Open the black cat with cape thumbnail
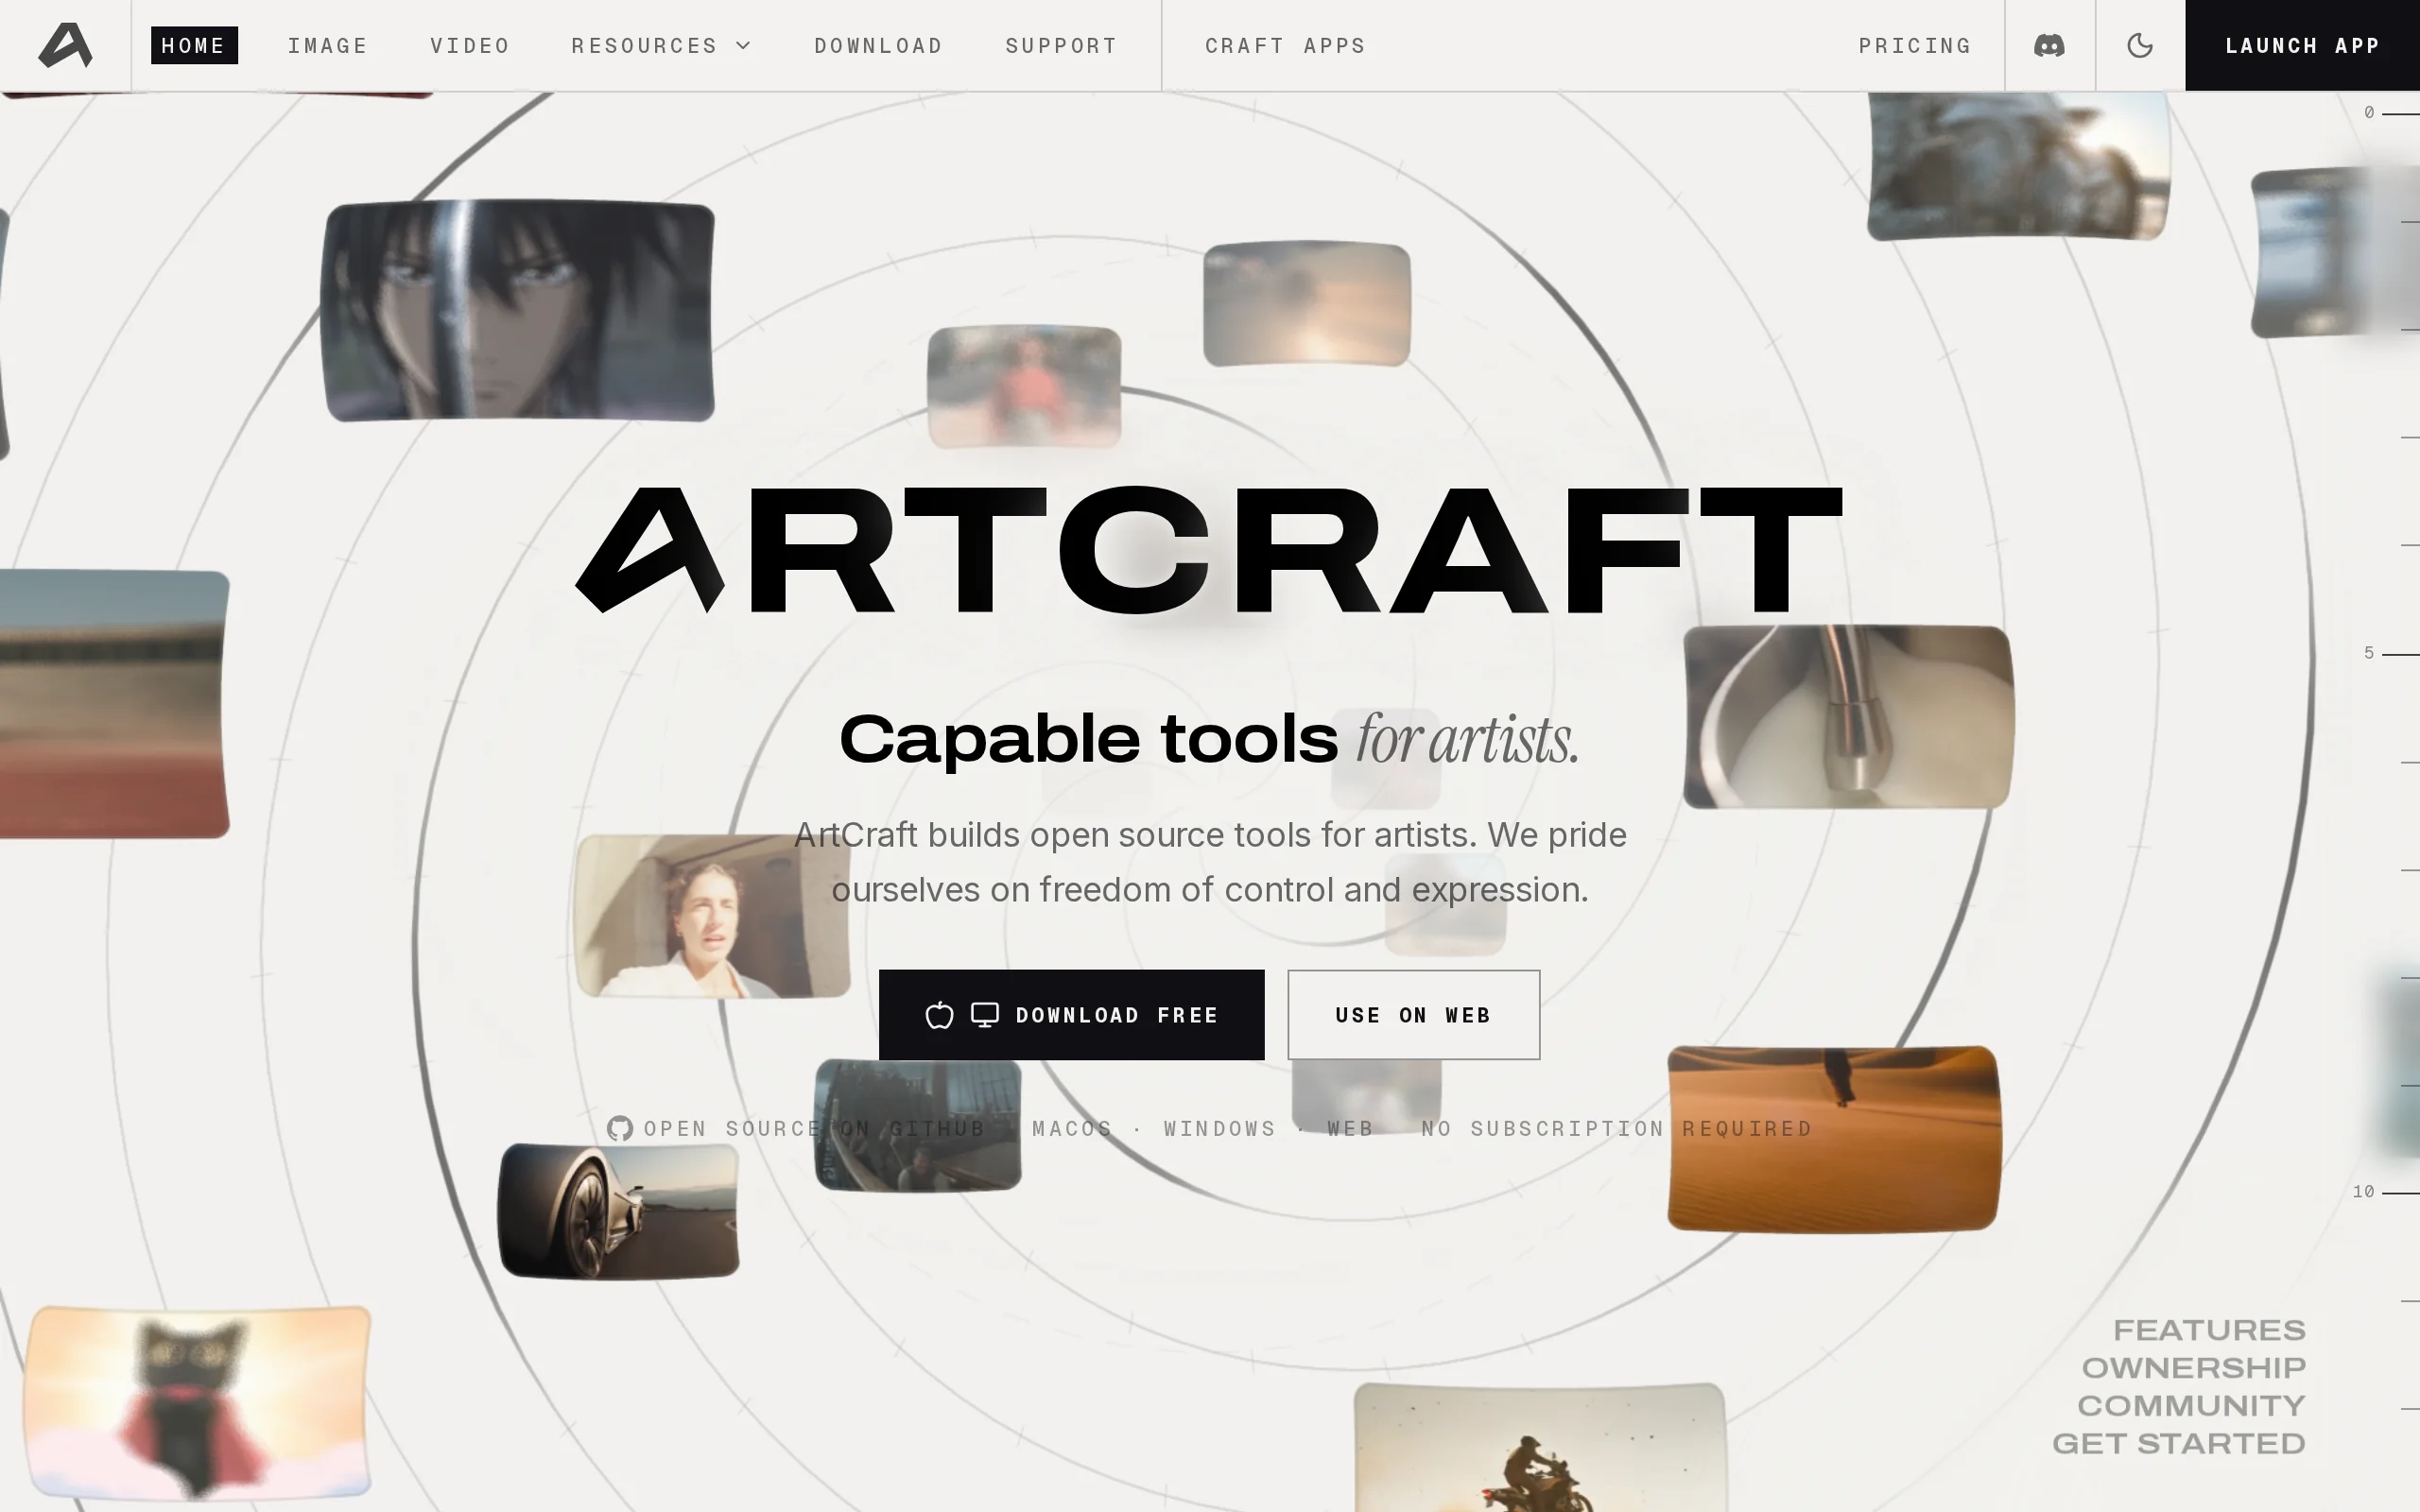Screen dimensions: 2420x1512 point(197,1402)
